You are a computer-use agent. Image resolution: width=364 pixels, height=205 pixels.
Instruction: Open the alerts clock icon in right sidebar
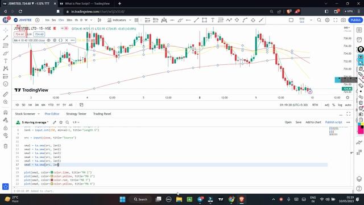(x=359, y=39)
